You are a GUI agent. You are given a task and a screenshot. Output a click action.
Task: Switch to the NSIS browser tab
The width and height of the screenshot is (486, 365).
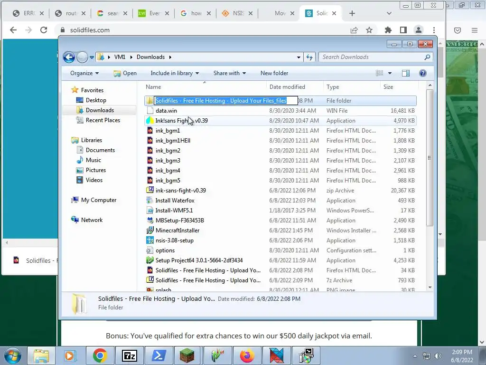(237, 13)
